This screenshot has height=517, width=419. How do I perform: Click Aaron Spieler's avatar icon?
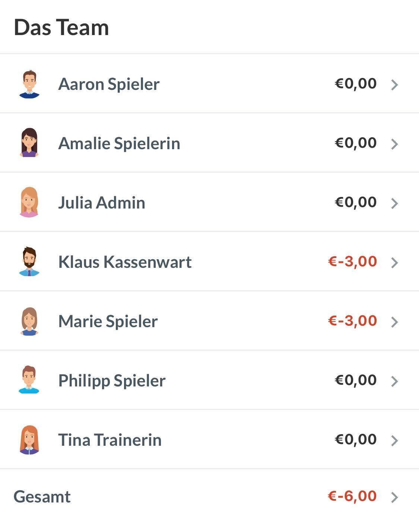(29, 84)
